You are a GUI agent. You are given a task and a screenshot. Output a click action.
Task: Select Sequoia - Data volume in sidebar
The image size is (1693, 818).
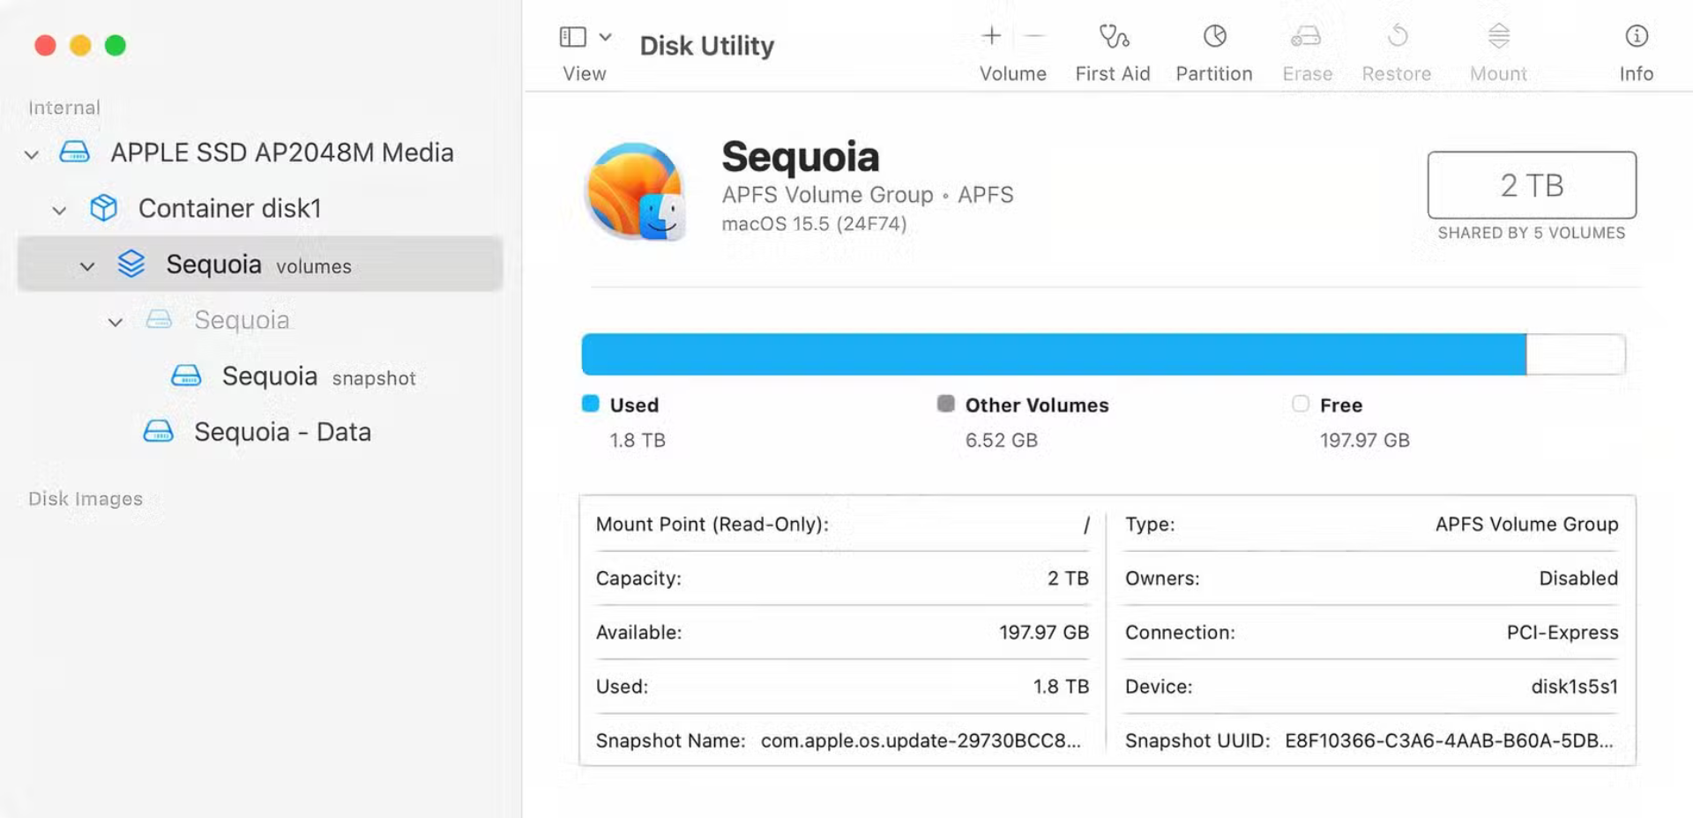281,432
